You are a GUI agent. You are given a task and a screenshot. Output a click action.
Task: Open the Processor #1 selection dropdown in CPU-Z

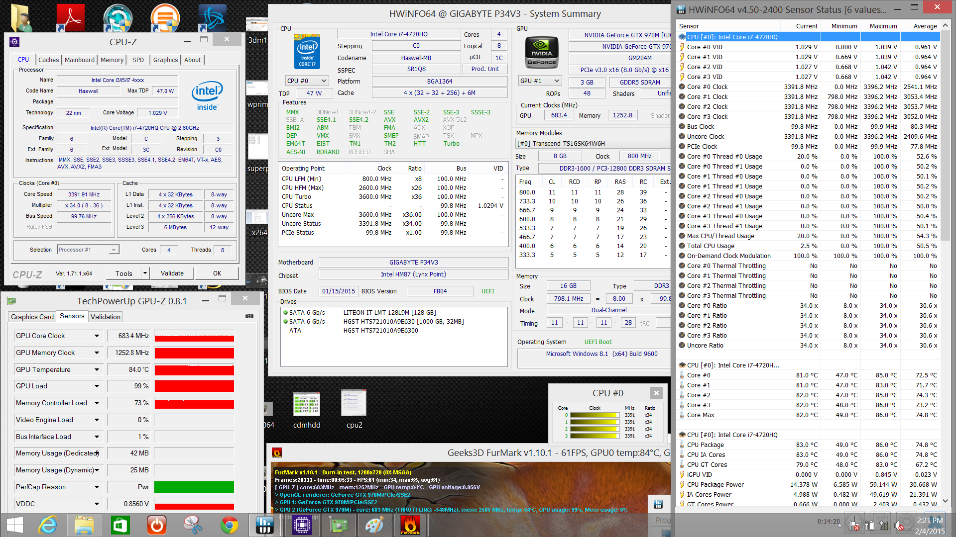88,250
